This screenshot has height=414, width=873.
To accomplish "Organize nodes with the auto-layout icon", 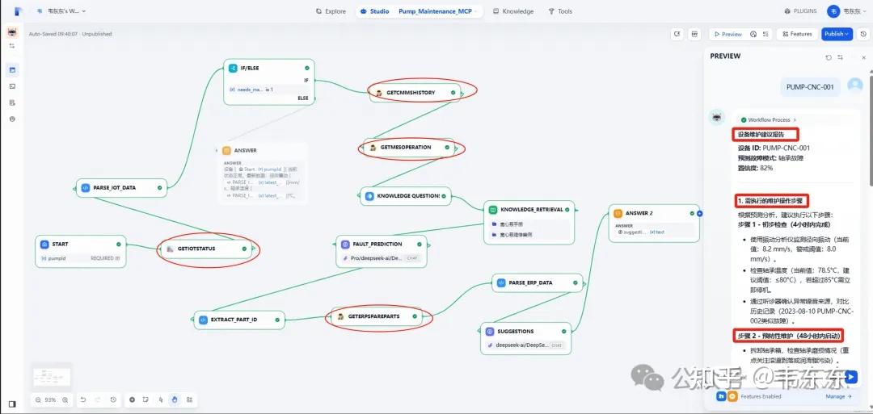I will pos(190,399).
